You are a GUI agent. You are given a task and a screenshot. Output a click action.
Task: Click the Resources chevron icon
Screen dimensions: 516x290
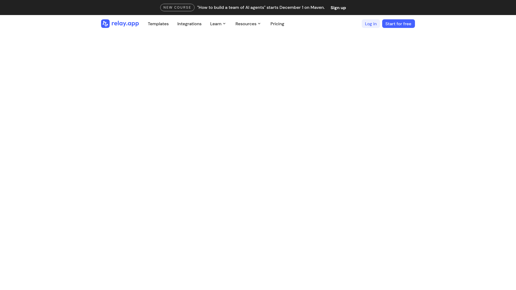click(259, 24)
